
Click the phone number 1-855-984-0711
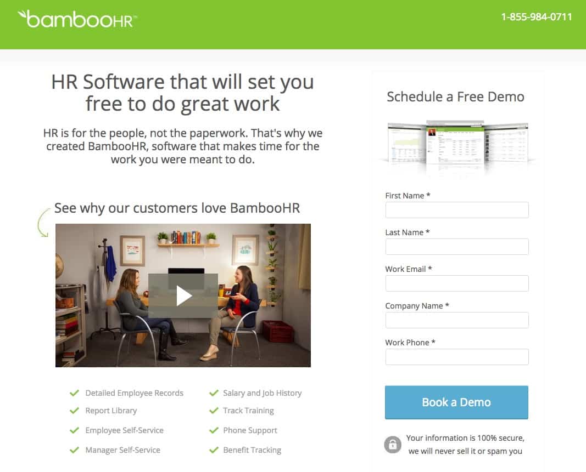(x=536, y=17)
